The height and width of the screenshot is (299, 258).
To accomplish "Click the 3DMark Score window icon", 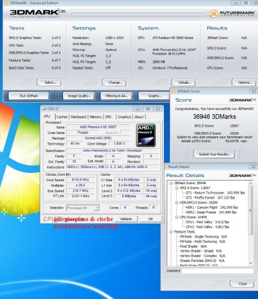I will (173, 91).
